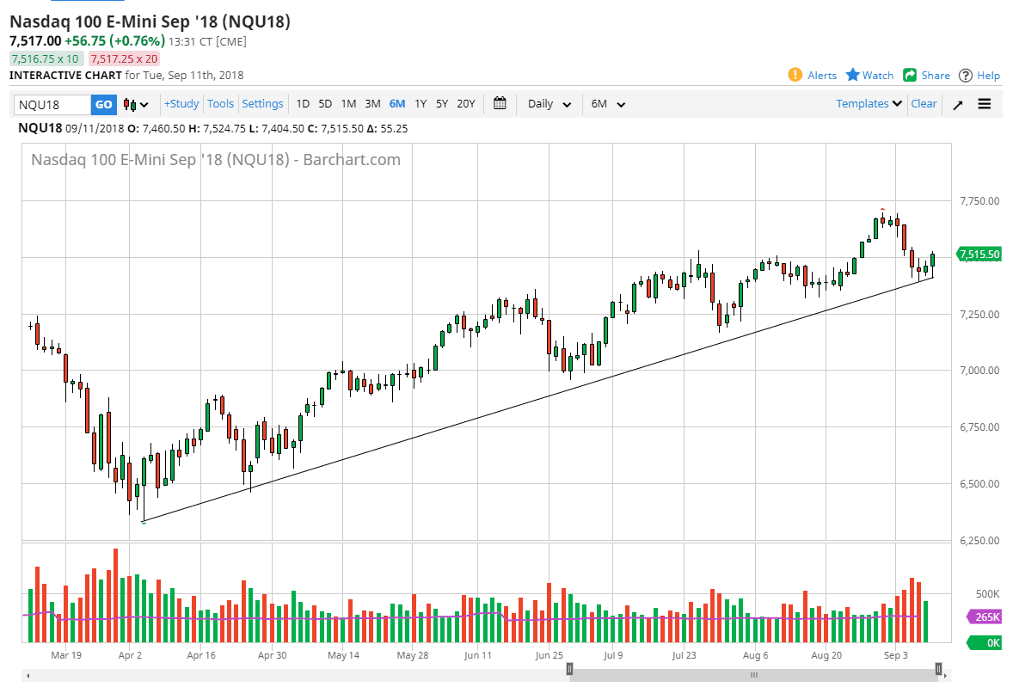
Task: Click the NQU18 symbol input field
Action: (52, 103)
